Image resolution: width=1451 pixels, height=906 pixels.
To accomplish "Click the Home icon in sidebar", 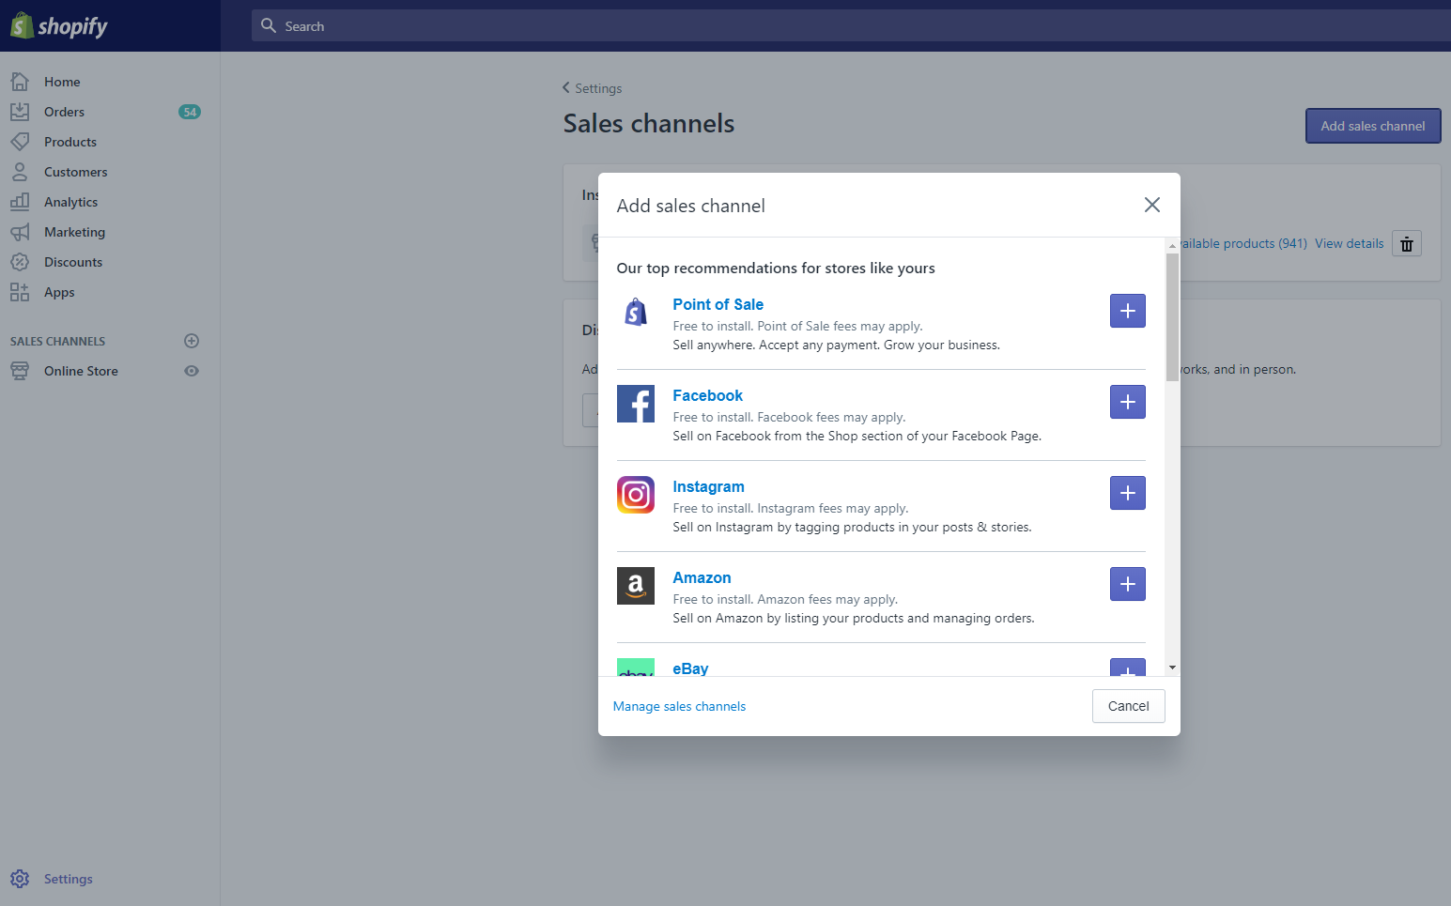I will pyautogui.click(x=20, y=82).
